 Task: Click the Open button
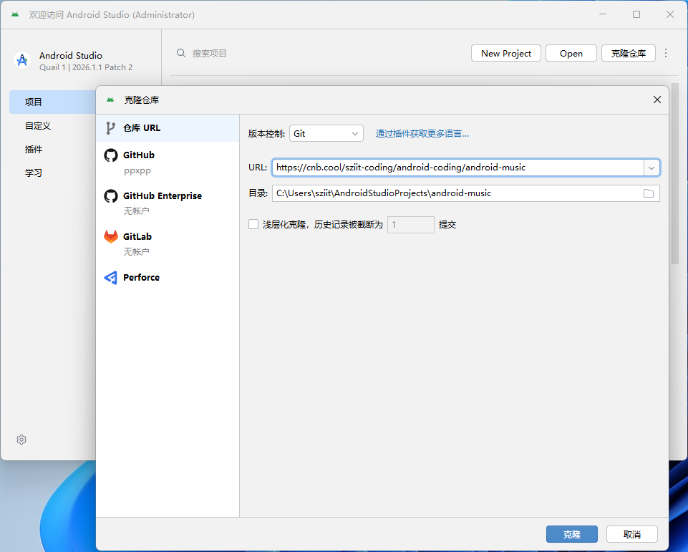571,53
